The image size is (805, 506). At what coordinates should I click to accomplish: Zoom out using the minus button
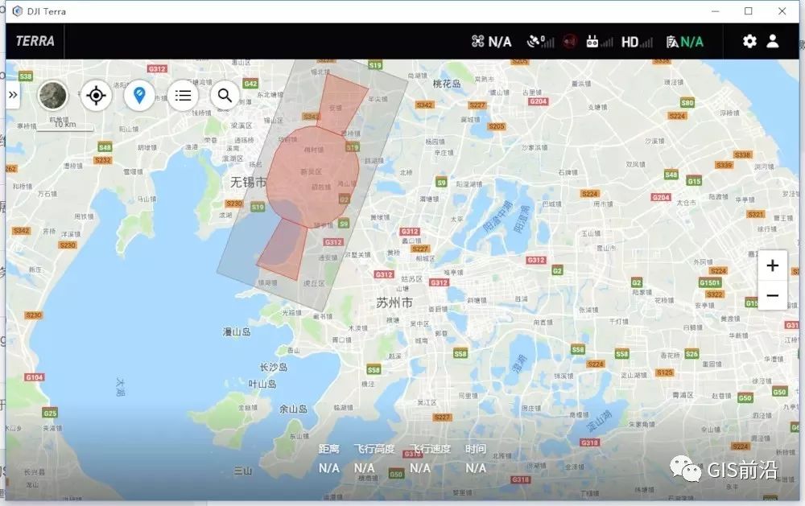[772, 295]
